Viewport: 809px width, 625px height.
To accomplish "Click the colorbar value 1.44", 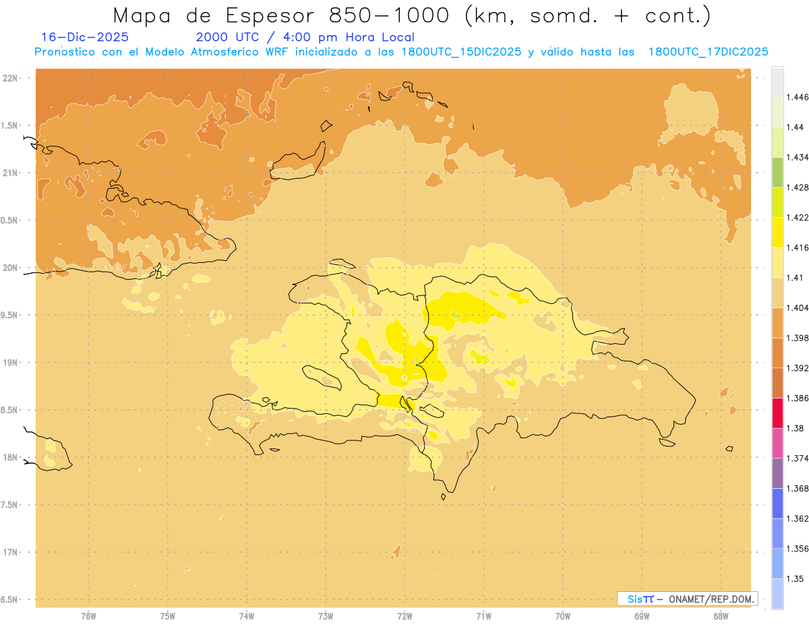I will pyautogui.click(x=795, y=127).
